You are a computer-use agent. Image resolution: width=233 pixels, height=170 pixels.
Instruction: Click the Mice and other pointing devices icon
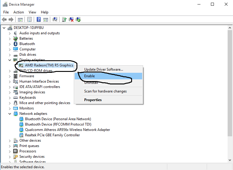tap(16, 103)
